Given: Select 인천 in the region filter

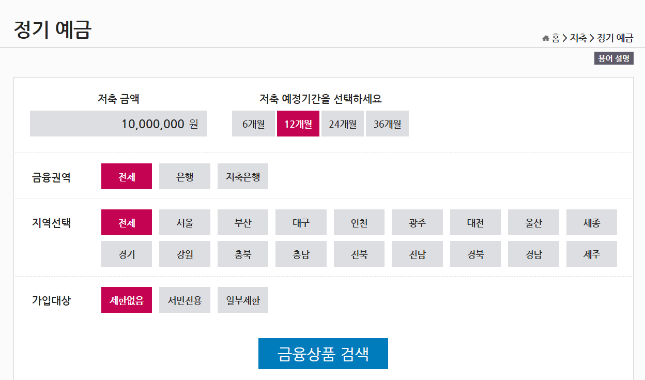Looking at the screenshot, I should 359,222.
